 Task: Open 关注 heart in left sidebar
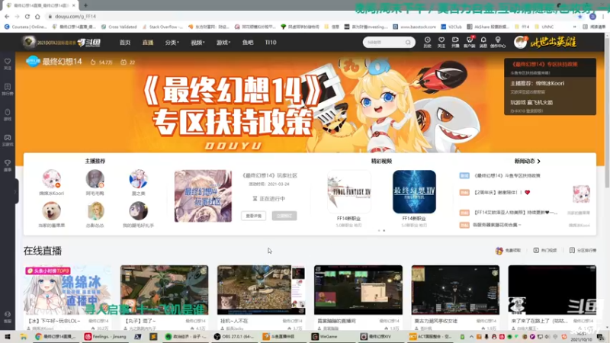click(8, 64)
